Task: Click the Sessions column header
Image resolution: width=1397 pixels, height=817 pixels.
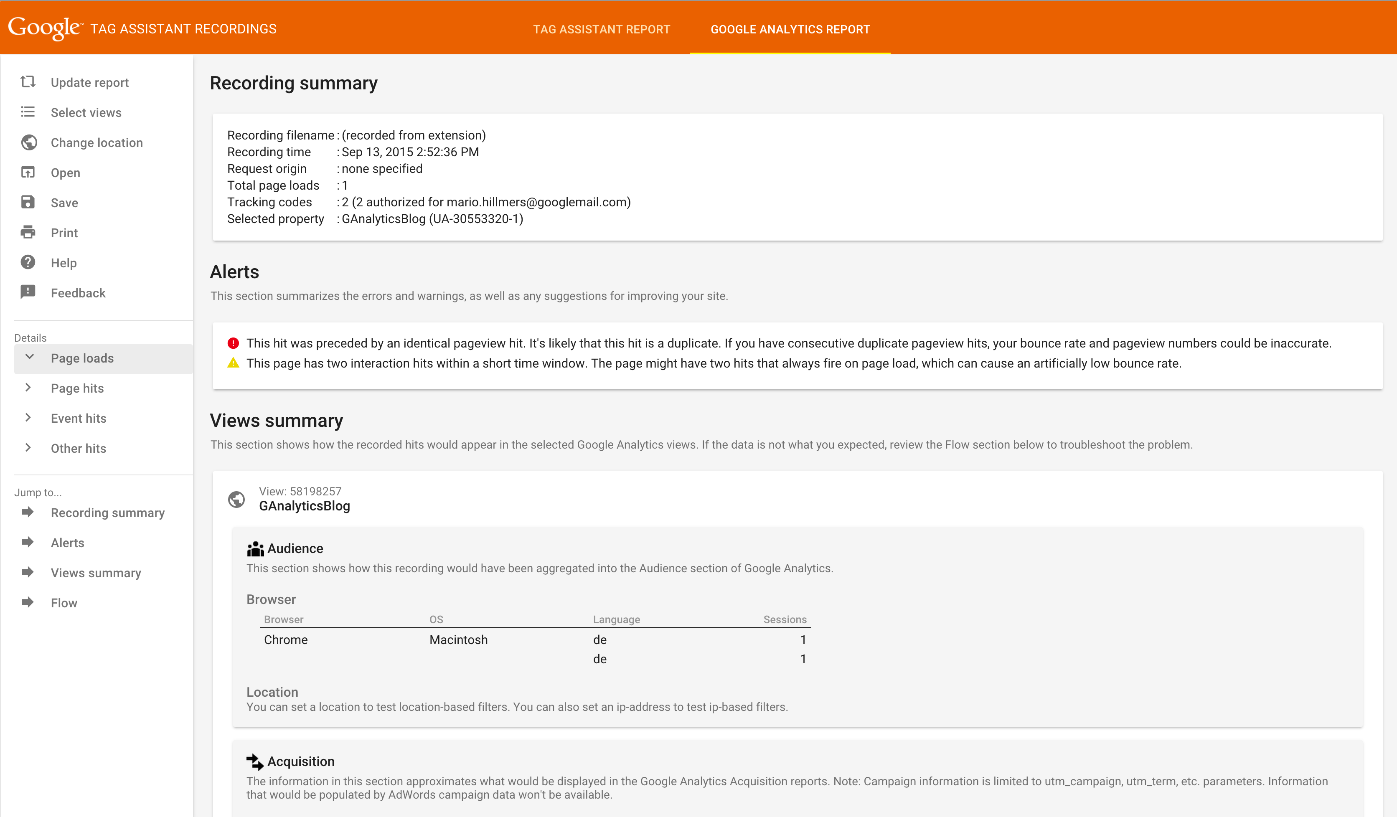Action: 785,620
